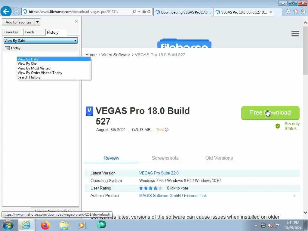View the security lock icon in address bar
This screenshot has height=231, width=308.
click(144, 12)
